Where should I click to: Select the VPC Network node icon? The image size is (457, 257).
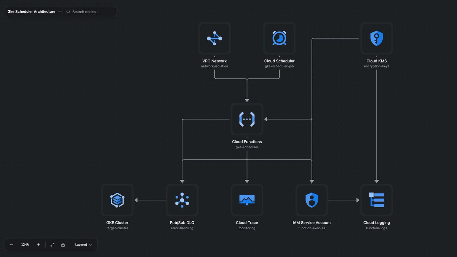click(x=214, y=38)
